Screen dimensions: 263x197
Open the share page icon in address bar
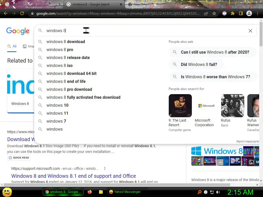(206, 13)
